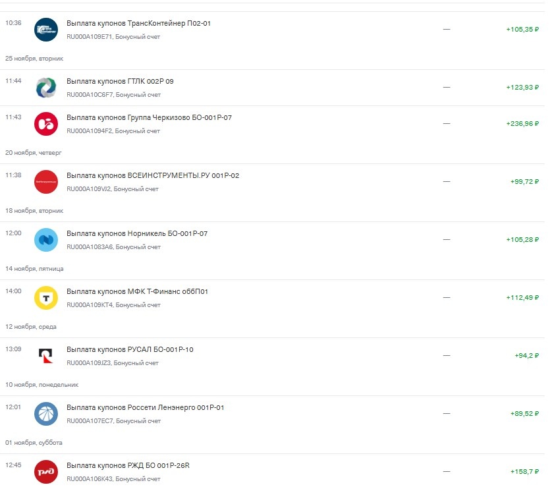554x489 pixels.
Task: Click the Норникель blue logo icon
Action: (x=46, y=240)
